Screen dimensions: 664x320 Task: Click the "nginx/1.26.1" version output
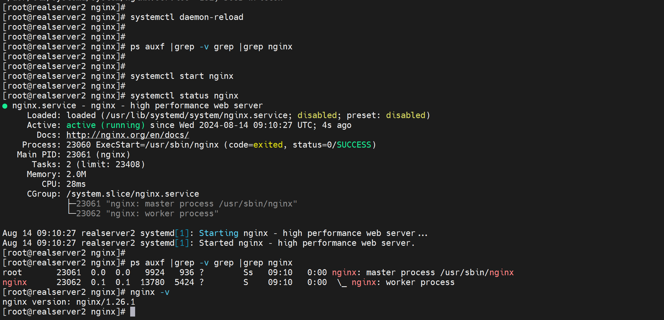click(x=105, y=302)
